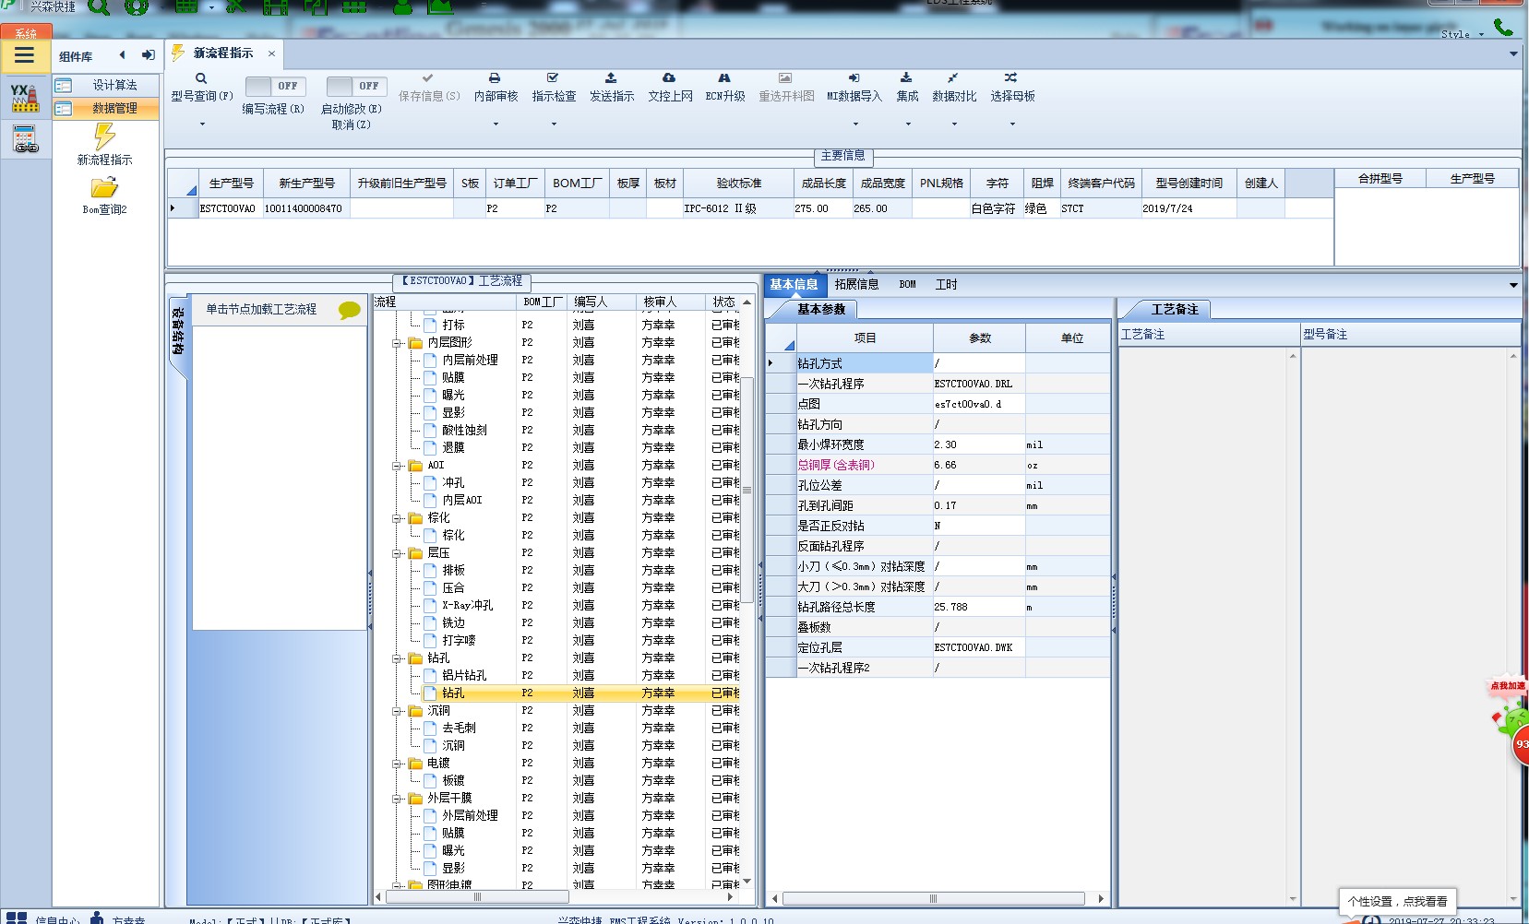Open the Bom查询2 folder shortcut
The height and width of the screenshot is (924, 1529).
click(104, 187)
